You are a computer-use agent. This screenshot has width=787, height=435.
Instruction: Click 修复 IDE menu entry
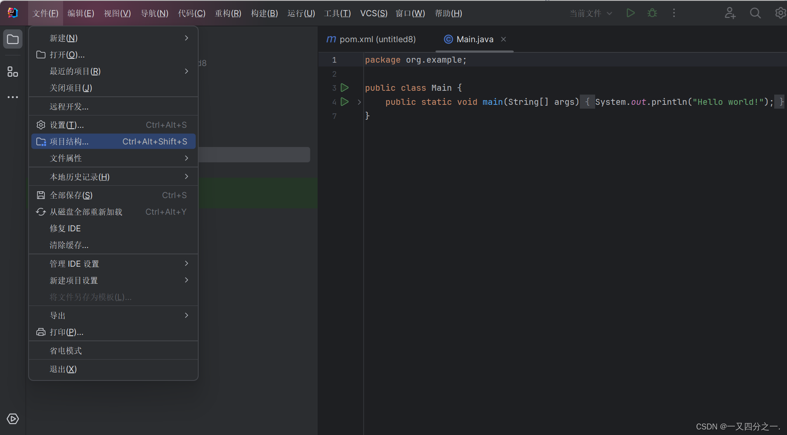click(113, 228)
